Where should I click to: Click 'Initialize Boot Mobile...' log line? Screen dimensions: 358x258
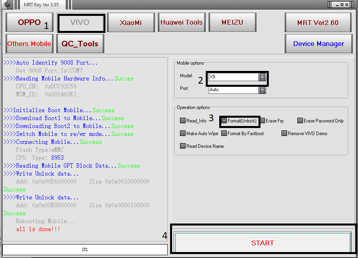[x=59, y=110]
